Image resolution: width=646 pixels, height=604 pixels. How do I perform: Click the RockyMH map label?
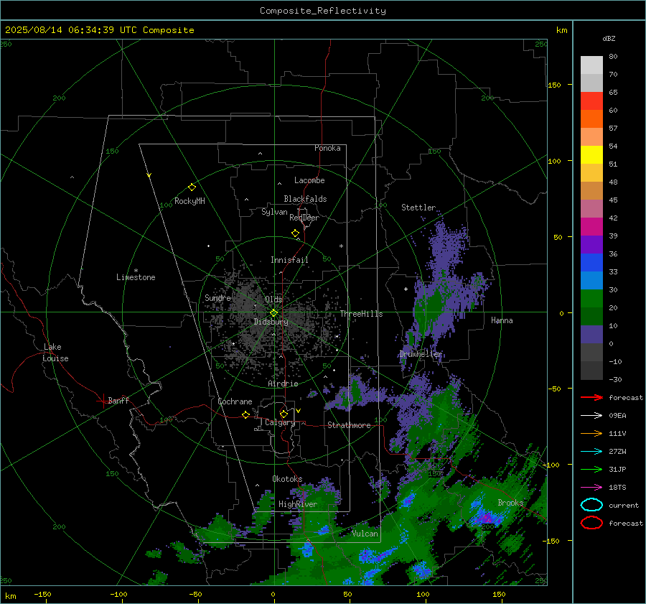click(x=189, y=201)
